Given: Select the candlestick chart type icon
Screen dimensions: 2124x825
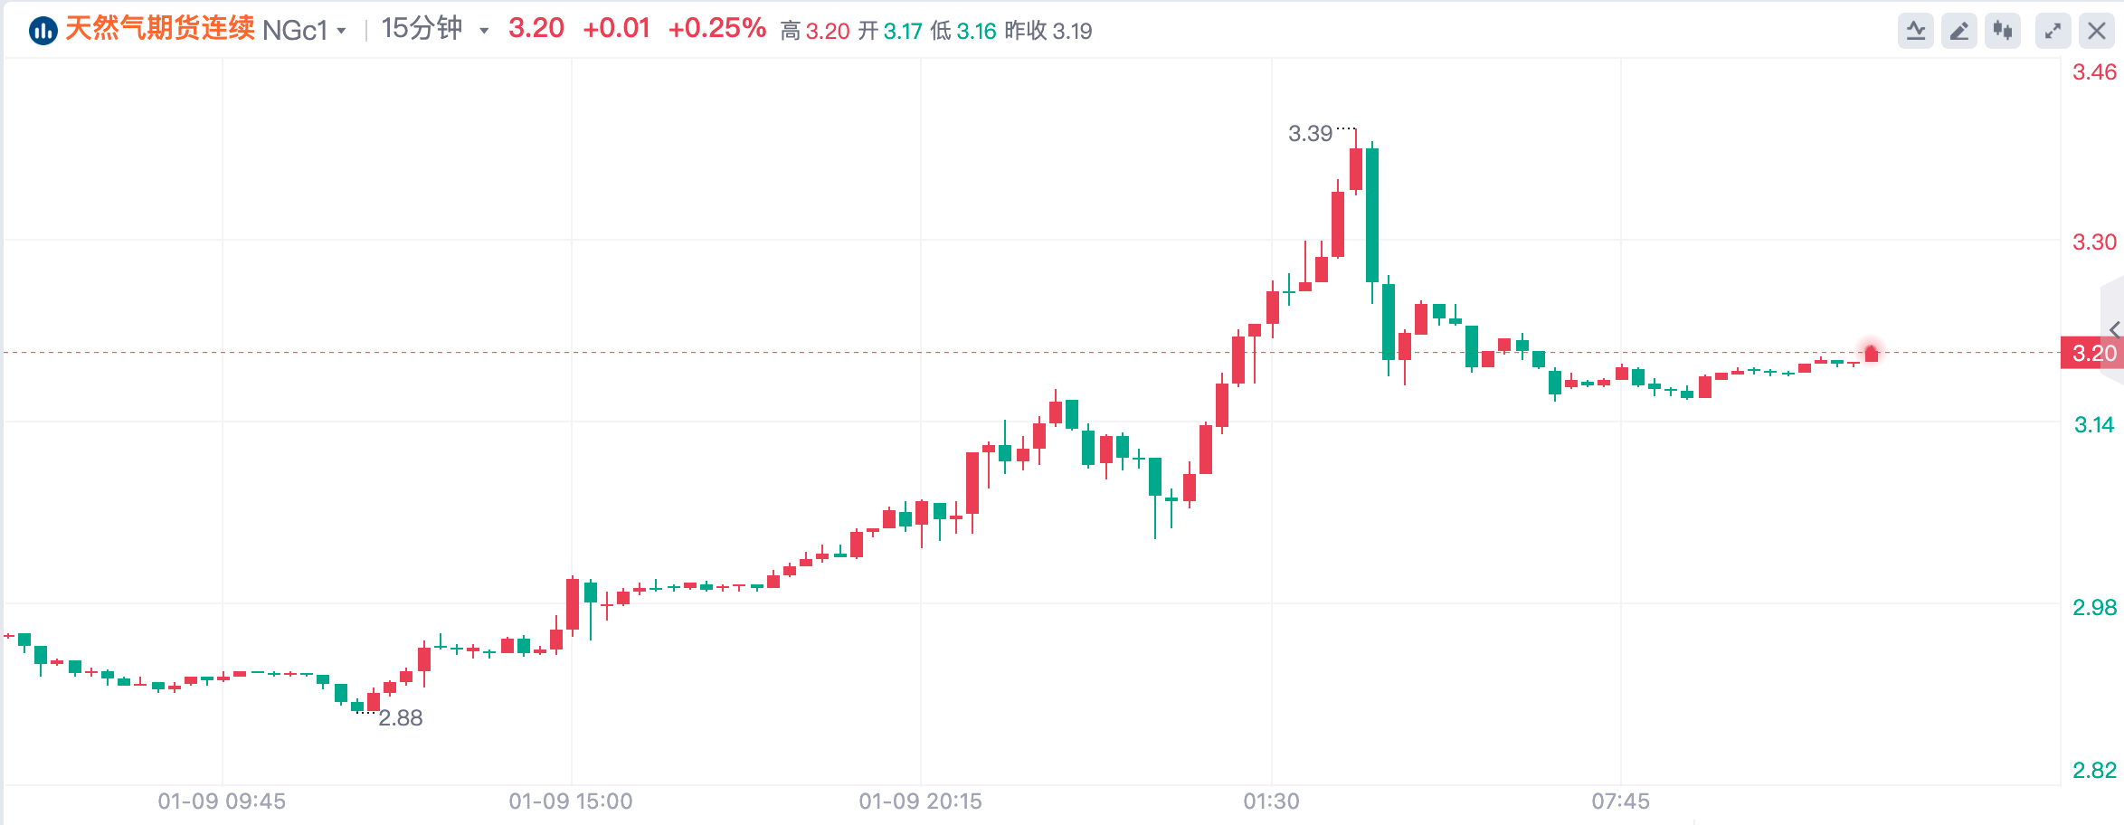Looking at the screenshot, I should coord(2003,30).
